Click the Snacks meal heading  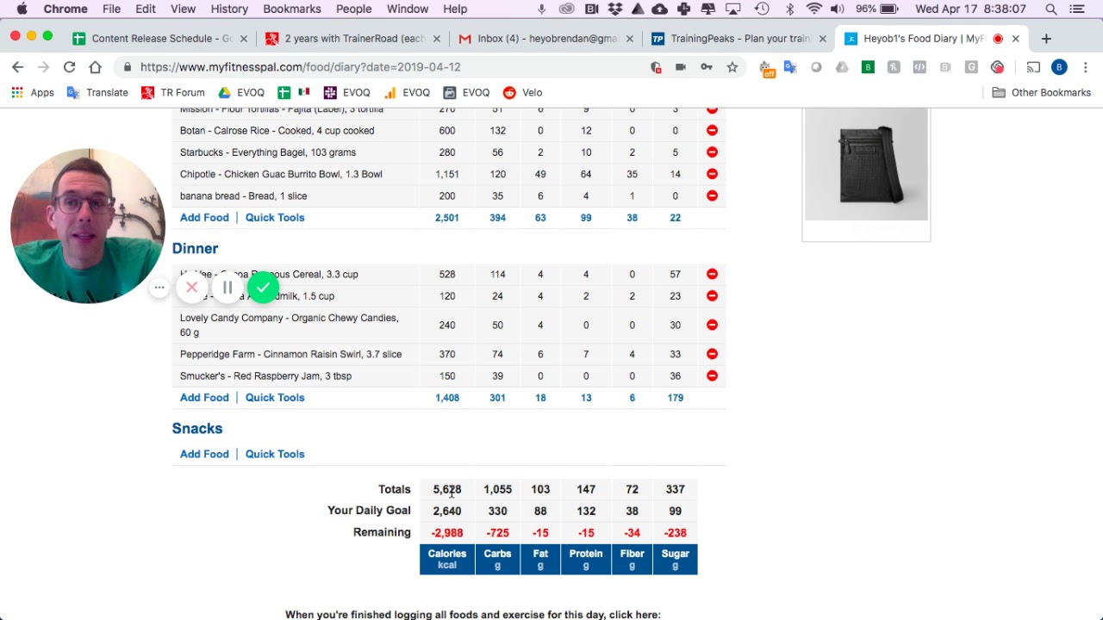coord(197,428)
